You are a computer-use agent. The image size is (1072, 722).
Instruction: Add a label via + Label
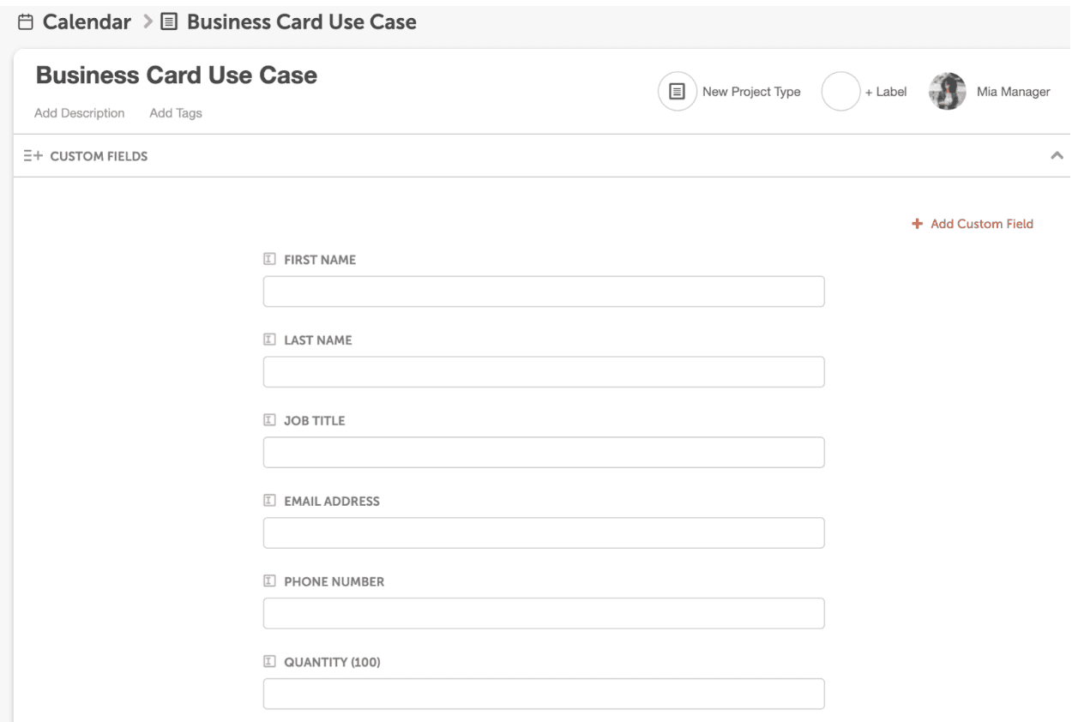[x=886, y=92]
